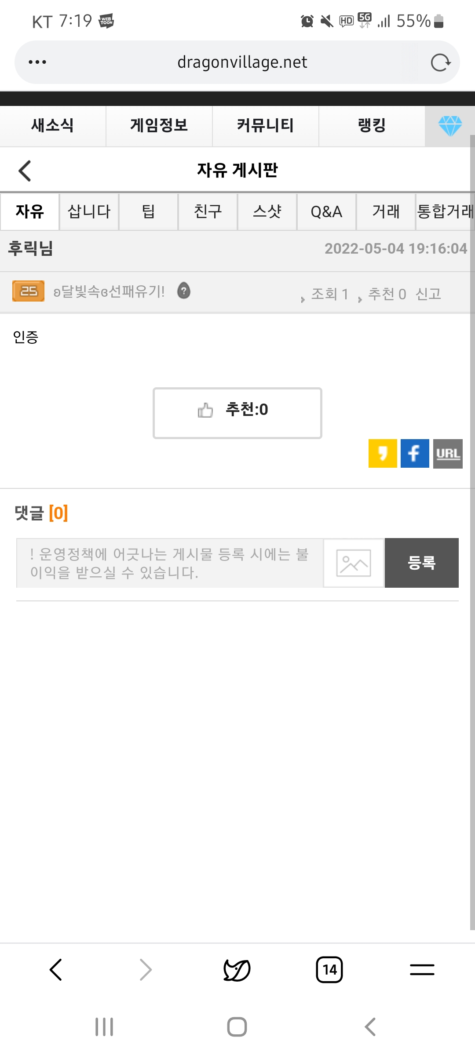The height and width of the screenshot is (1055, 475).
Task: Tap the blue diamond icon
Action: 450,126
